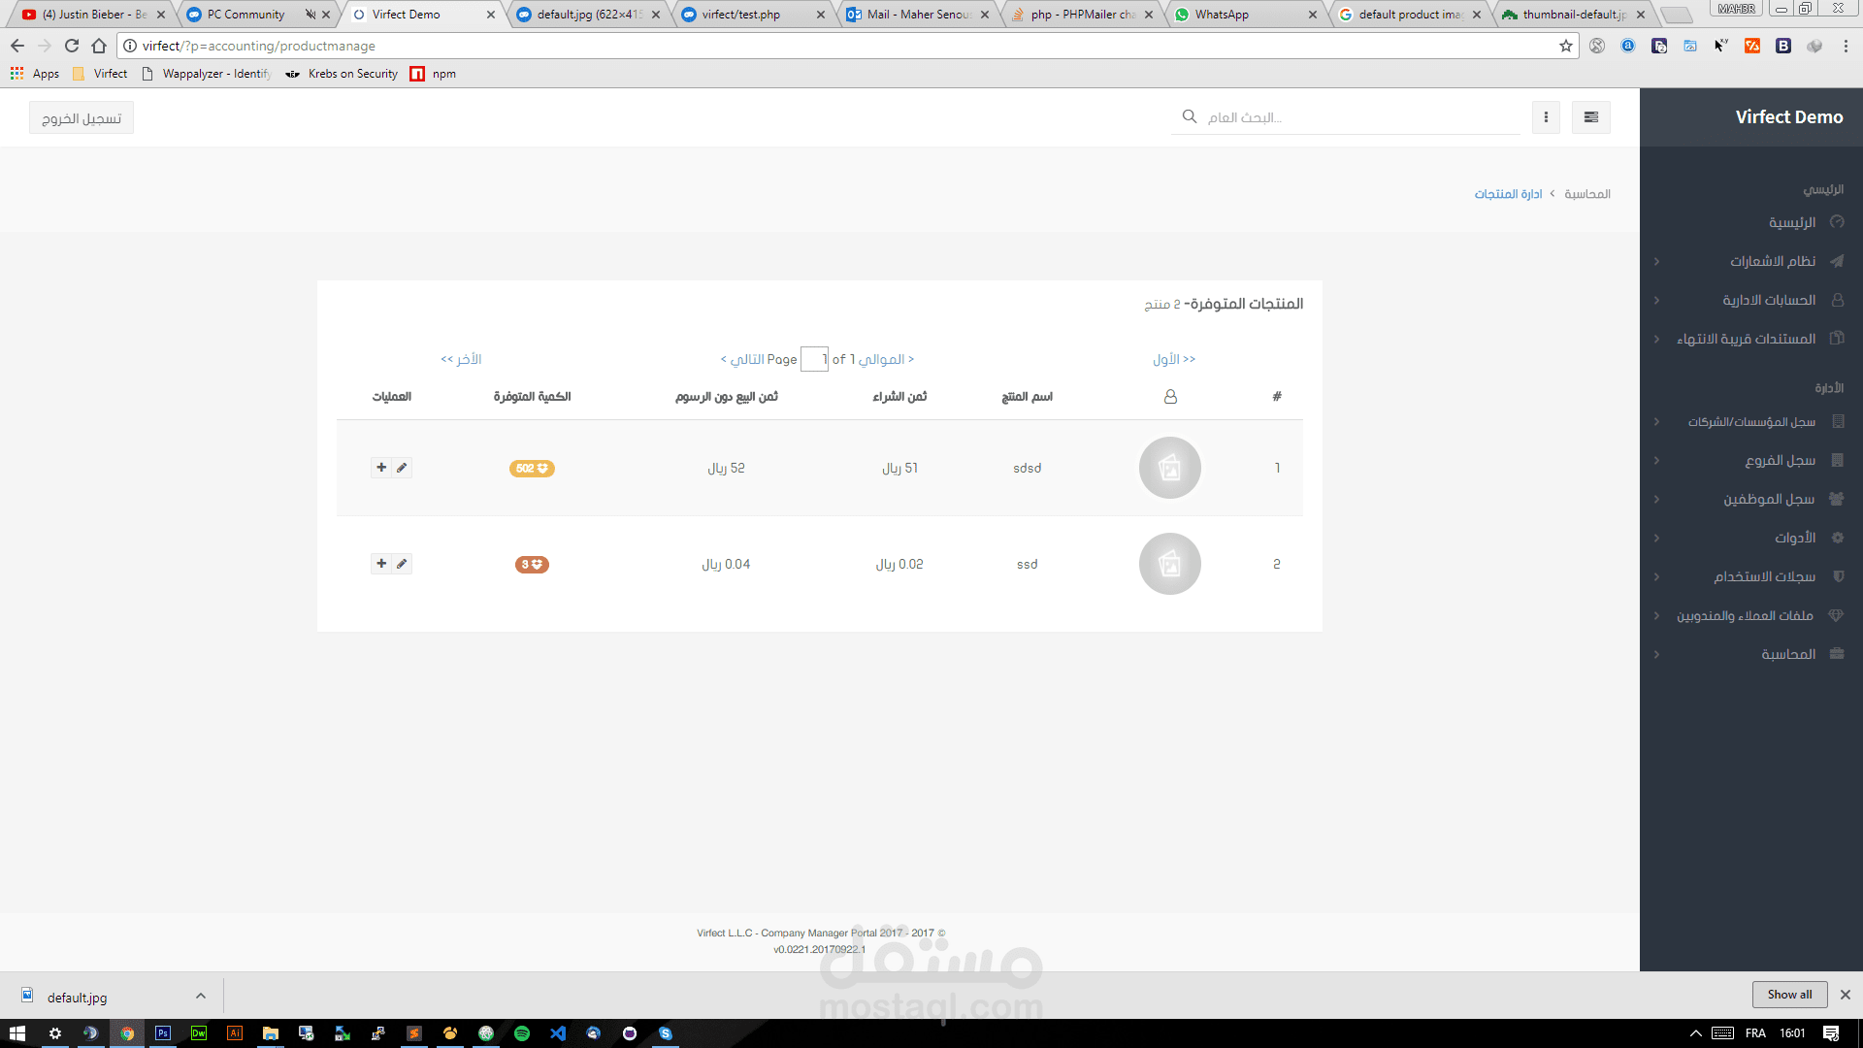Click the orange 502 stock quantity badge

point(532,469)
